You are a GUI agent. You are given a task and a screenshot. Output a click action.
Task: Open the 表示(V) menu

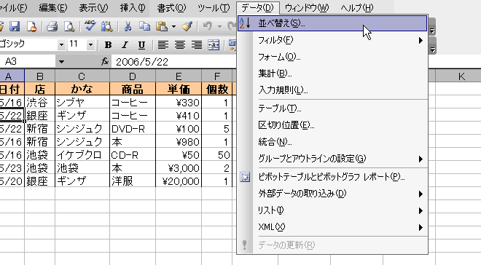coord(93,8)
